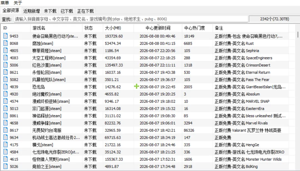Click the file icon for ID 5026

pos(5,166)
